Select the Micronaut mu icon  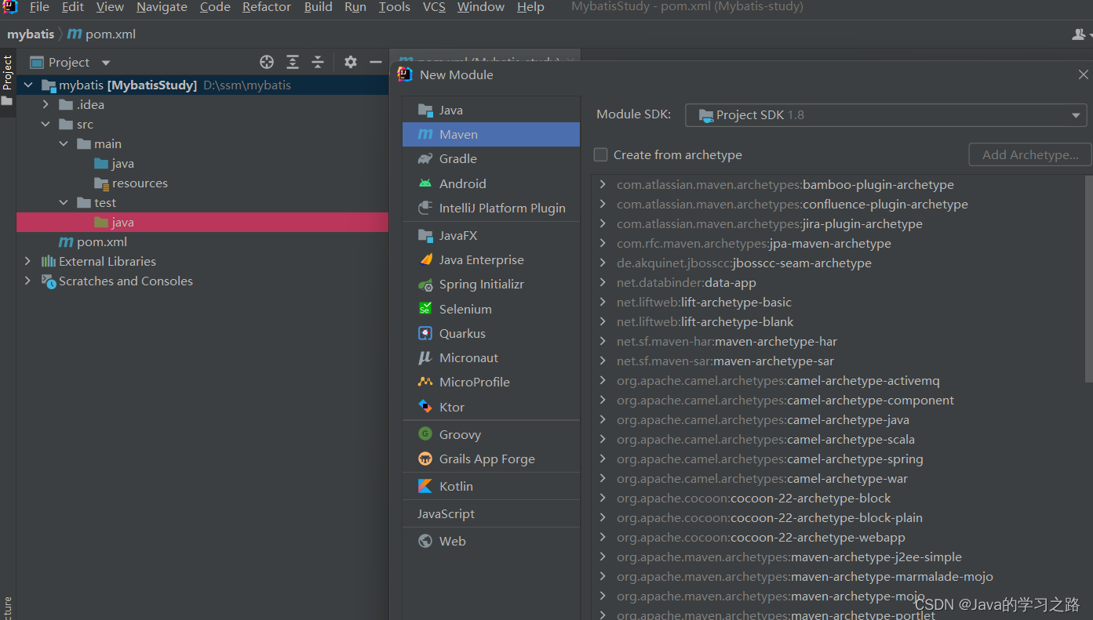click(425, 357)
